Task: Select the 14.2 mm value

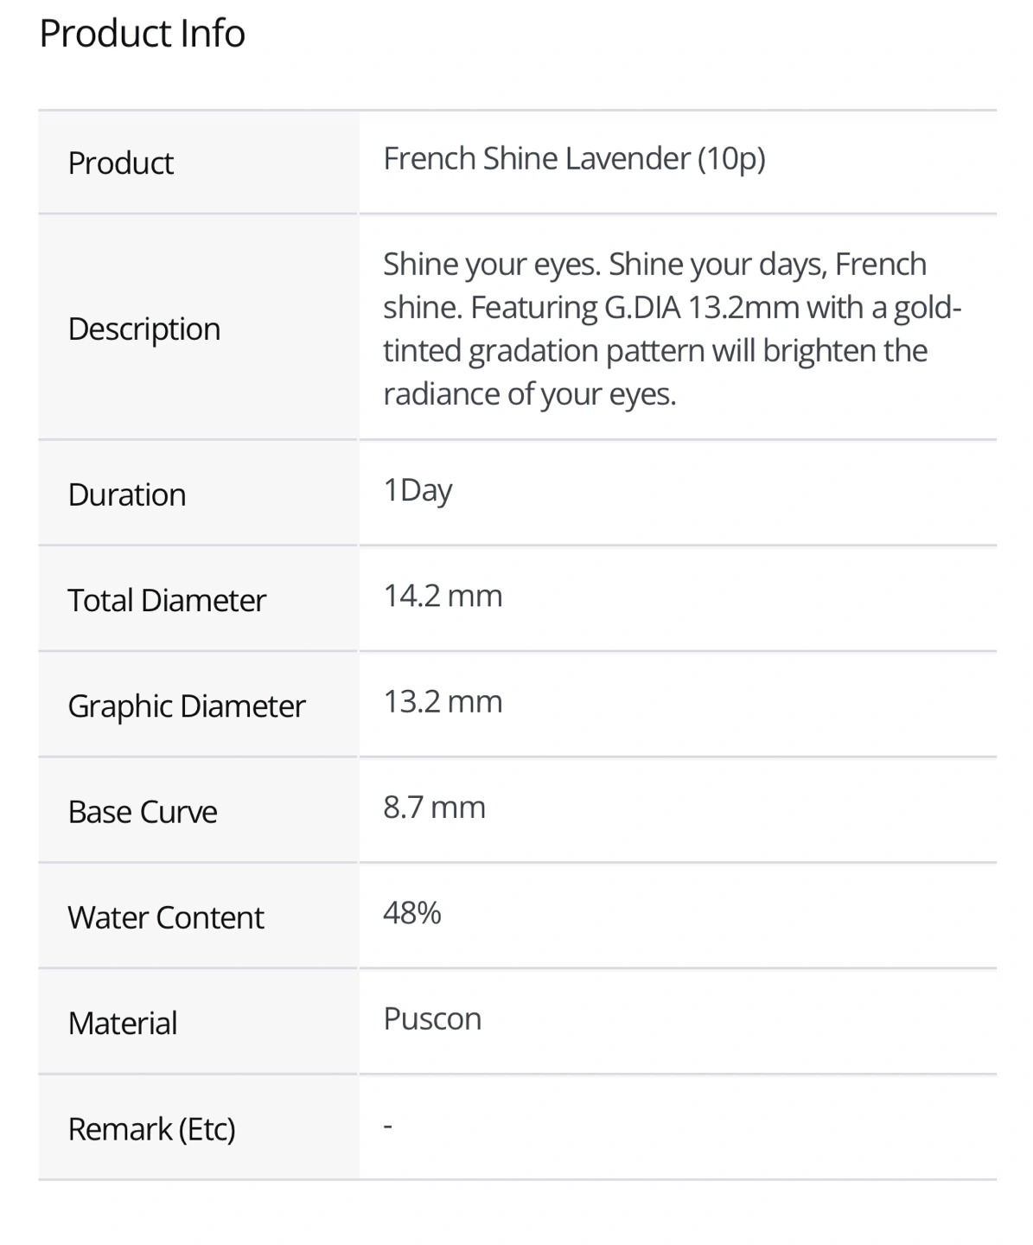Action: click(443, 597)
